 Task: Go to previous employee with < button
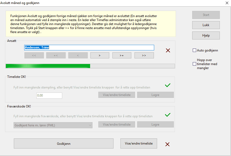point(78,55)
